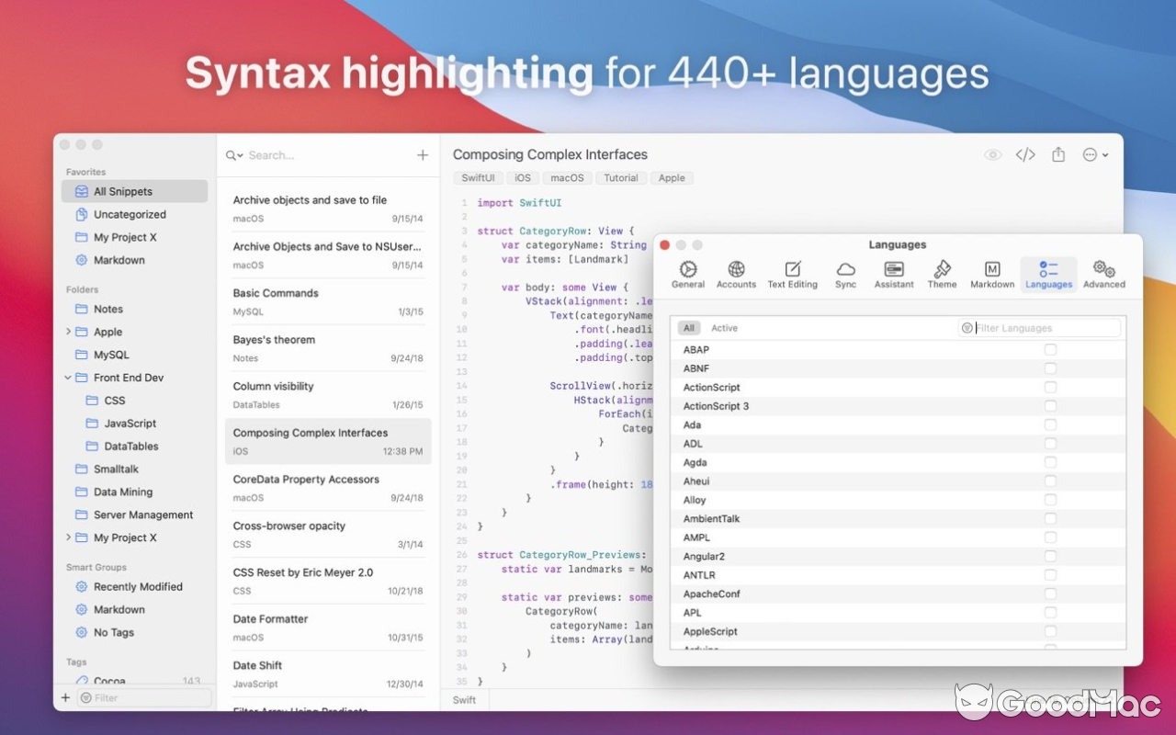The image size is (1176, 735).
Task: Collapse the Front End Dev folder
Action: pos(68,378)
